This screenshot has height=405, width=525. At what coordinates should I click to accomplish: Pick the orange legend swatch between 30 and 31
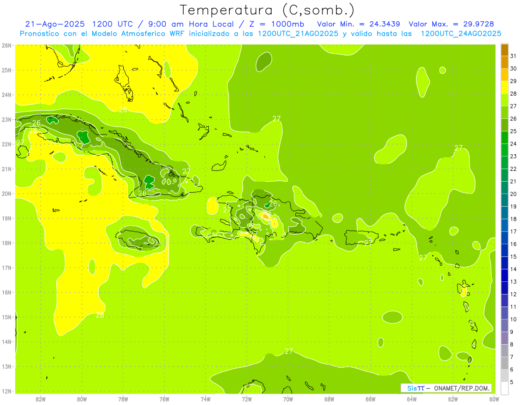504,62
